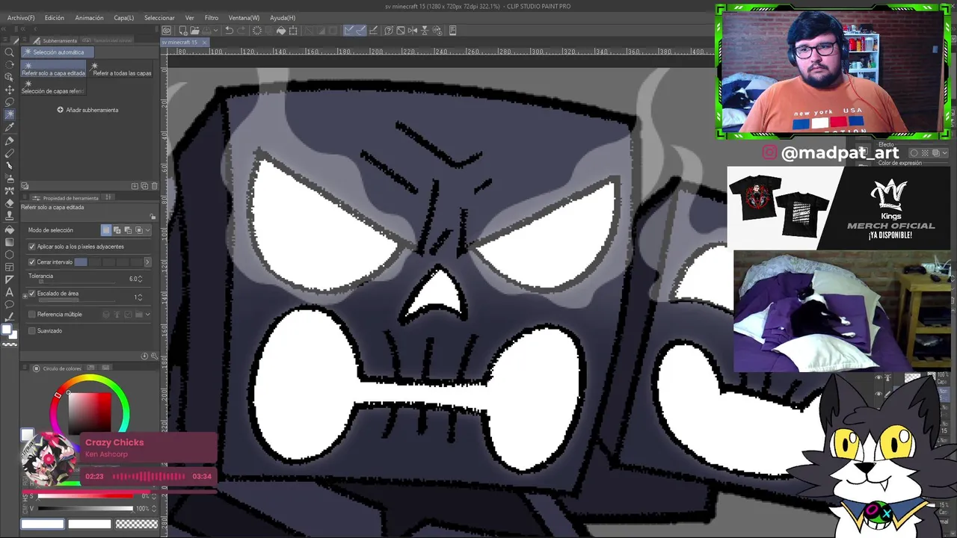The height and width of the screenshot is (538, 957).
Task: Expand Modo de selección options arrow
Action: (x=147, y=230)
